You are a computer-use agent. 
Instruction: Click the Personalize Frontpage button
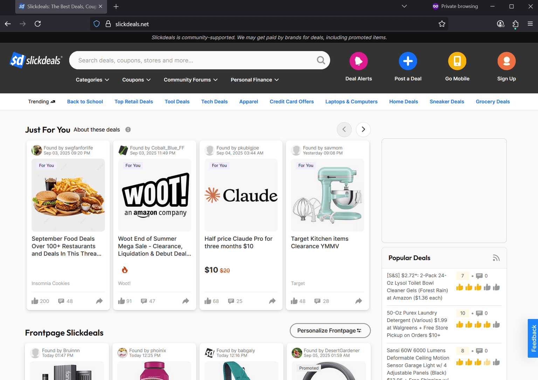pos(330,330)
